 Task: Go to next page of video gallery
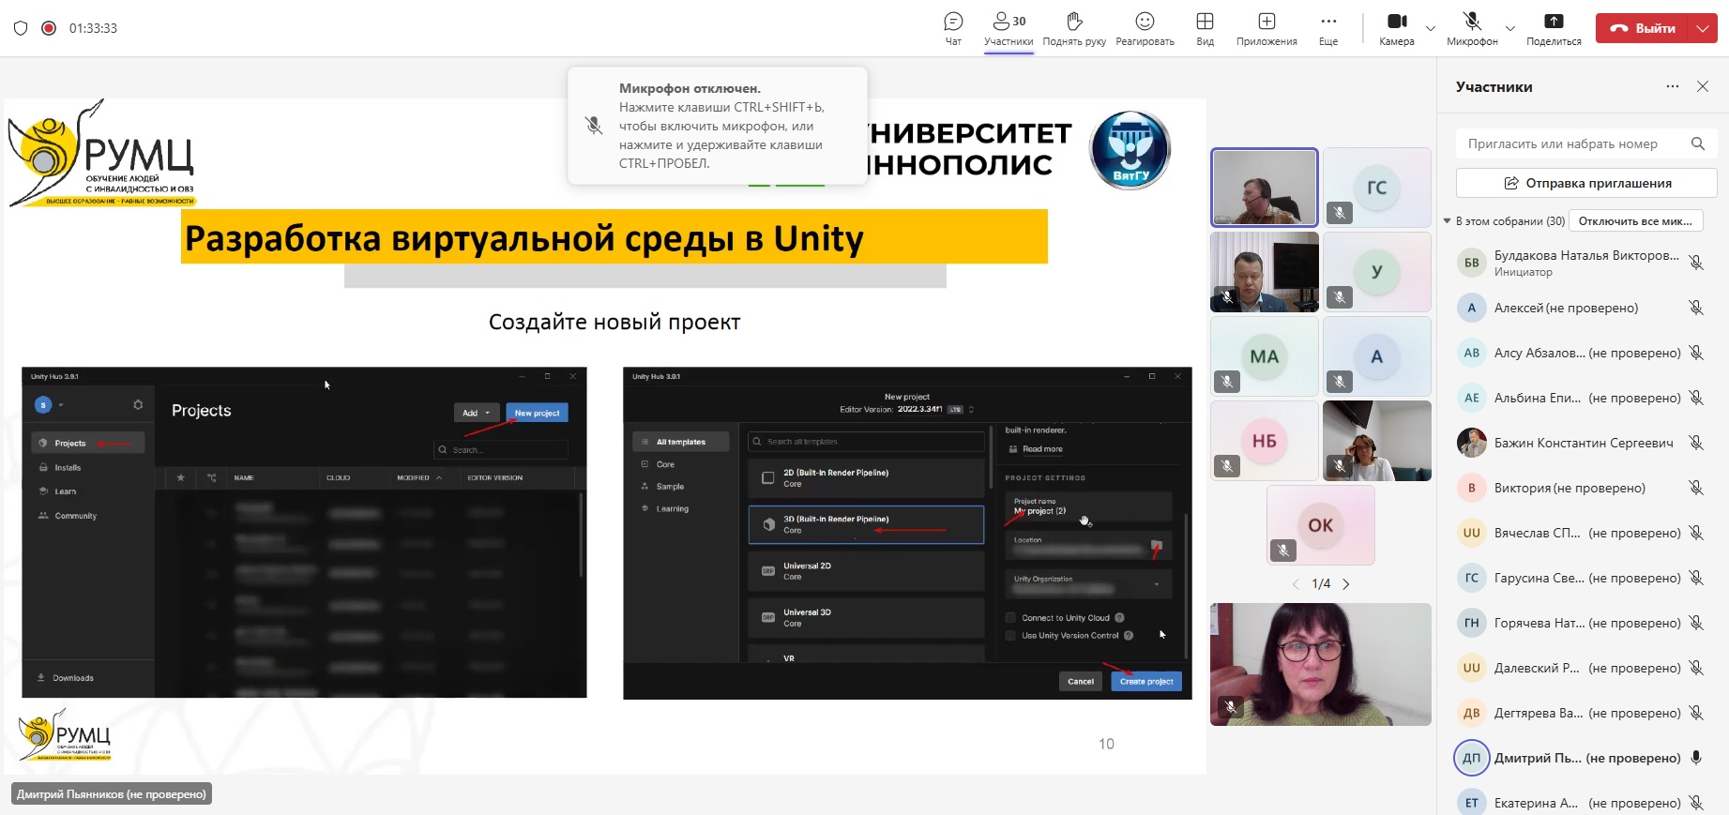1346,584
